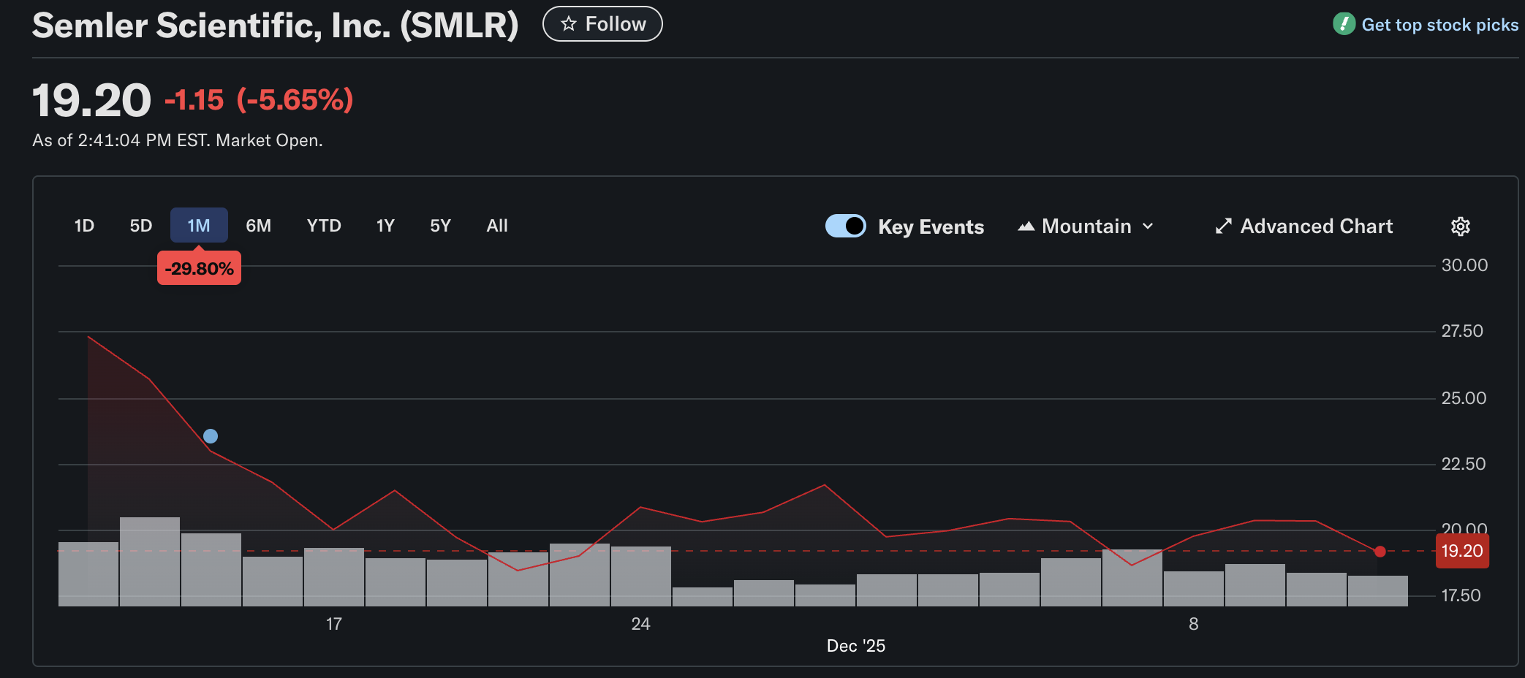
Task: Click the 24 date label on x-axis
Action: point(641,624)
